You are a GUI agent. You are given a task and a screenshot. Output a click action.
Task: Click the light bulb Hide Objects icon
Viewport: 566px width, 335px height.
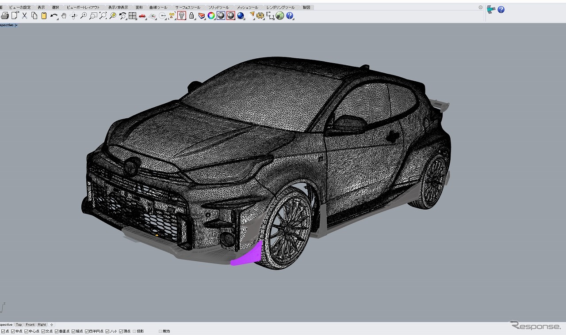coord(181,16)
